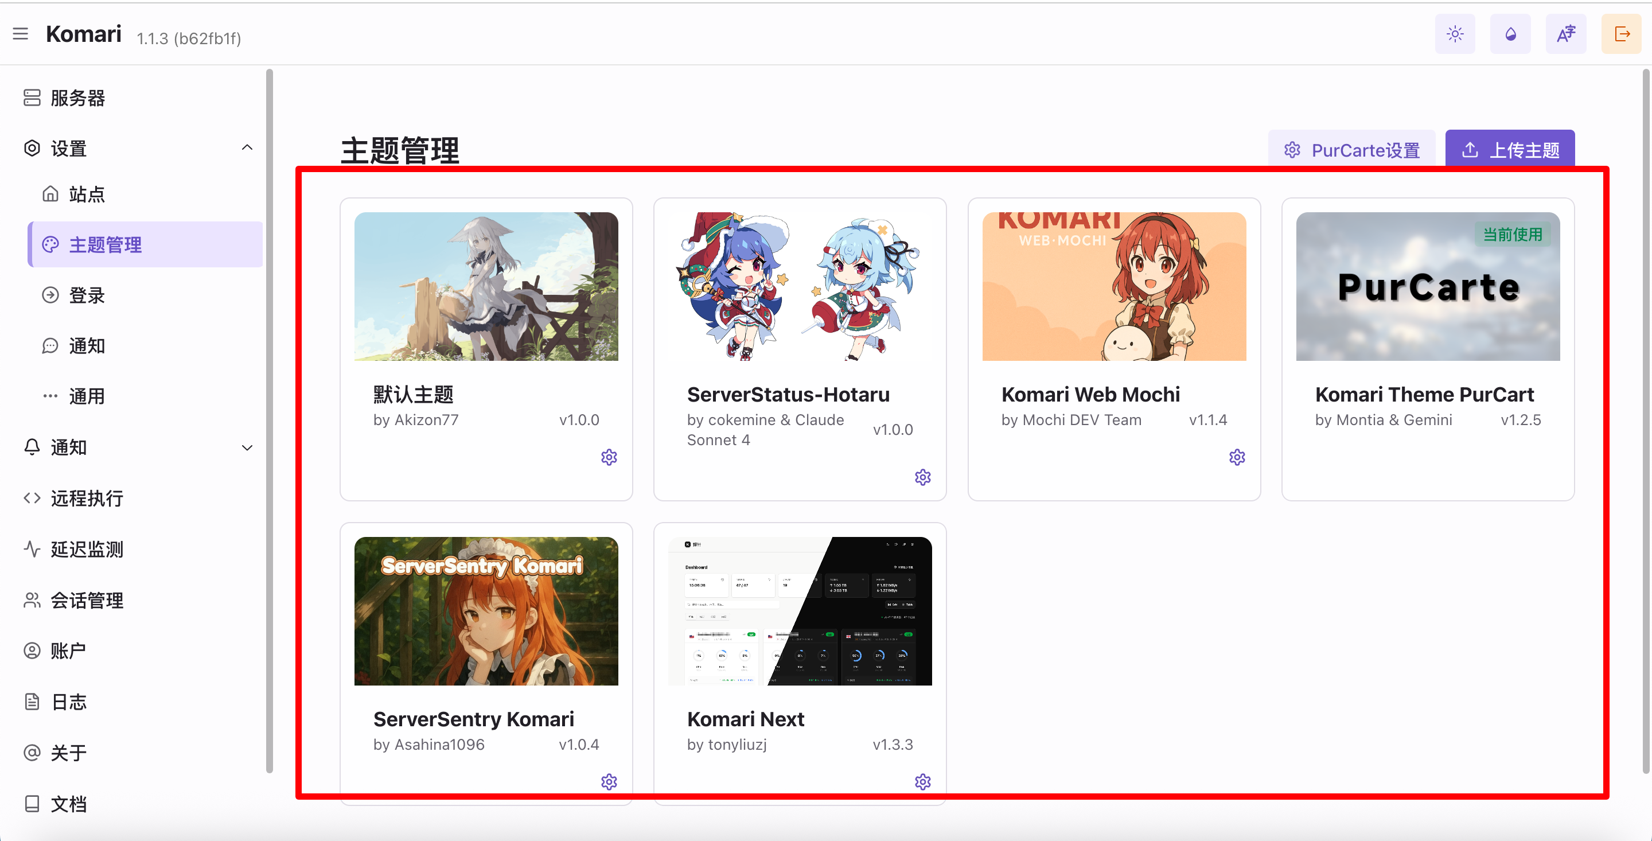Open settings gear for ServerStatus-Hotaru theme
The height and width of the screenshot is (841, 1652).
[922, 477]
